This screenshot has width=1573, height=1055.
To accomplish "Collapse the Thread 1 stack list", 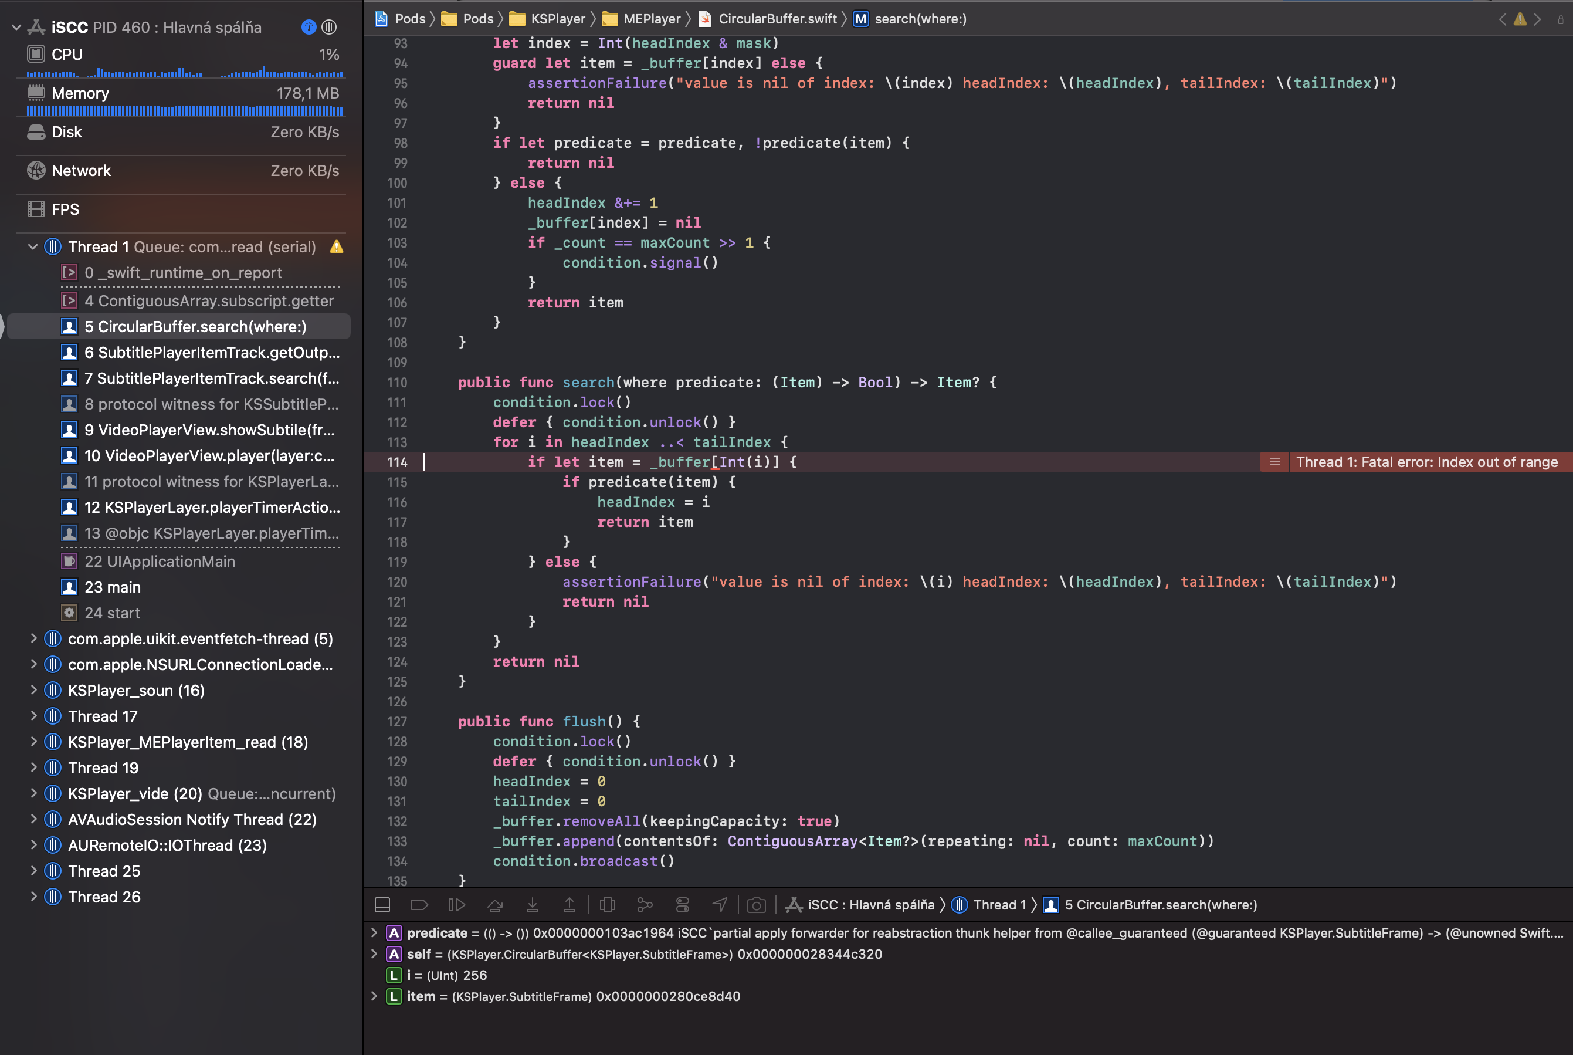I will pyautogui.click(x=32, y=246).
